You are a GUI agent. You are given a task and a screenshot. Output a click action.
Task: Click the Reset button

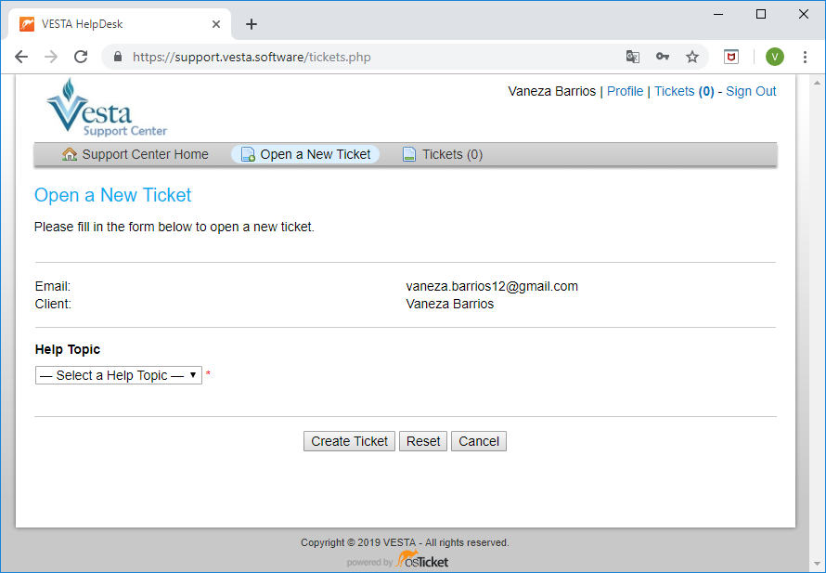click(423, 441)
